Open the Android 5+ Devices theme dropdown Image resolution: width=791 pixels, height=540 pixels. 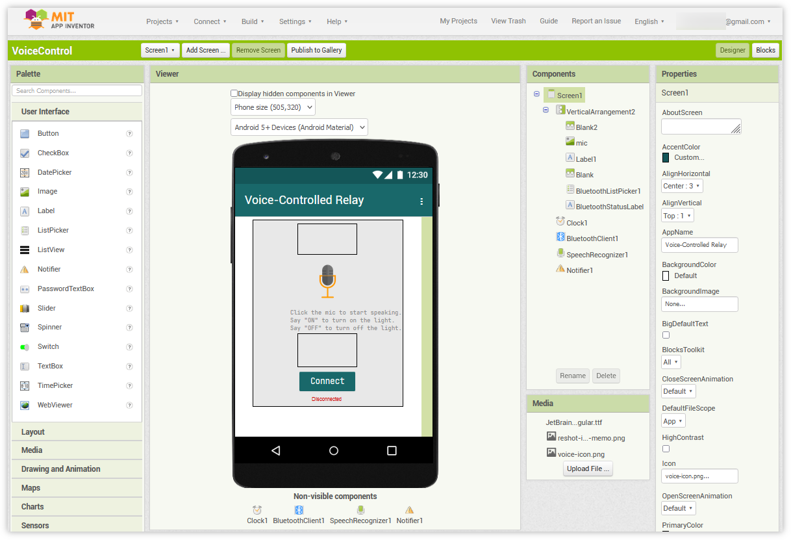point(299,127)
